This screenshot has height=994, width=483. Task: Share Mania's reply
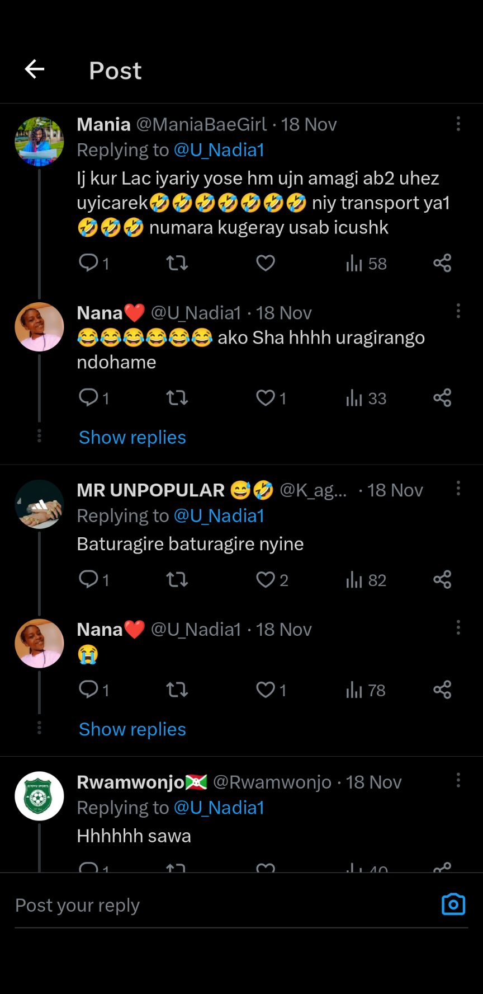[x=442, y=263]
